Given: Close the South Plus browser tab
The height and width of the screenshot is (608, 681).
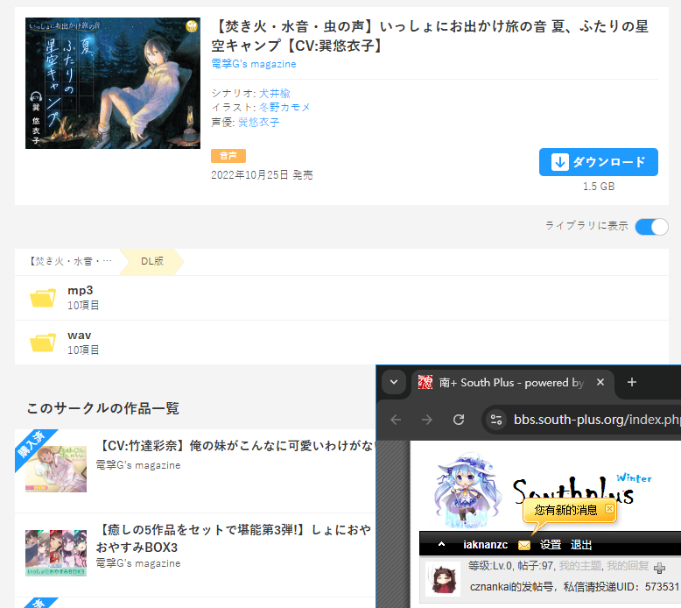Looking at the screenshot, I should pos(600,382).
